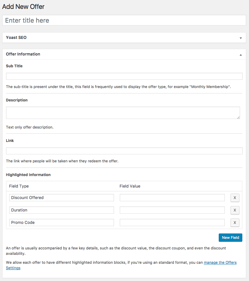Remove the Duration field row
249x281 pixels.
235,210
